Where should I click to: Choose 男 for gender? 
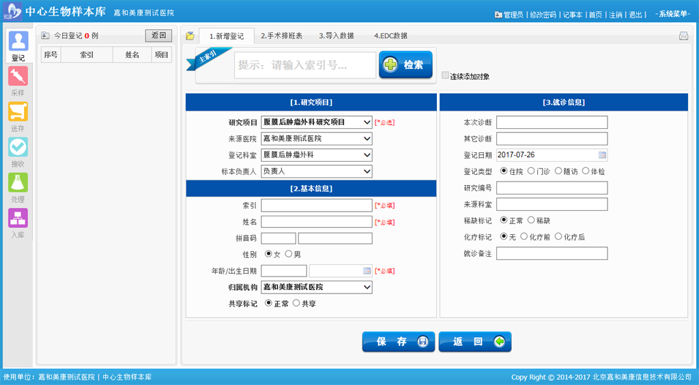pyautogui.click(x=289, y=254)
